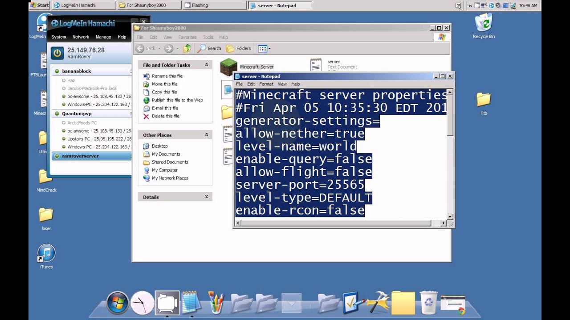
Task: Select the server text document icon
Action: click(x=316, y=65)
